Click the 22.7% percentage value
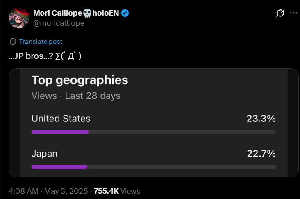The height and width of the screenshot is (199, 300). click(x=261, y=154)
